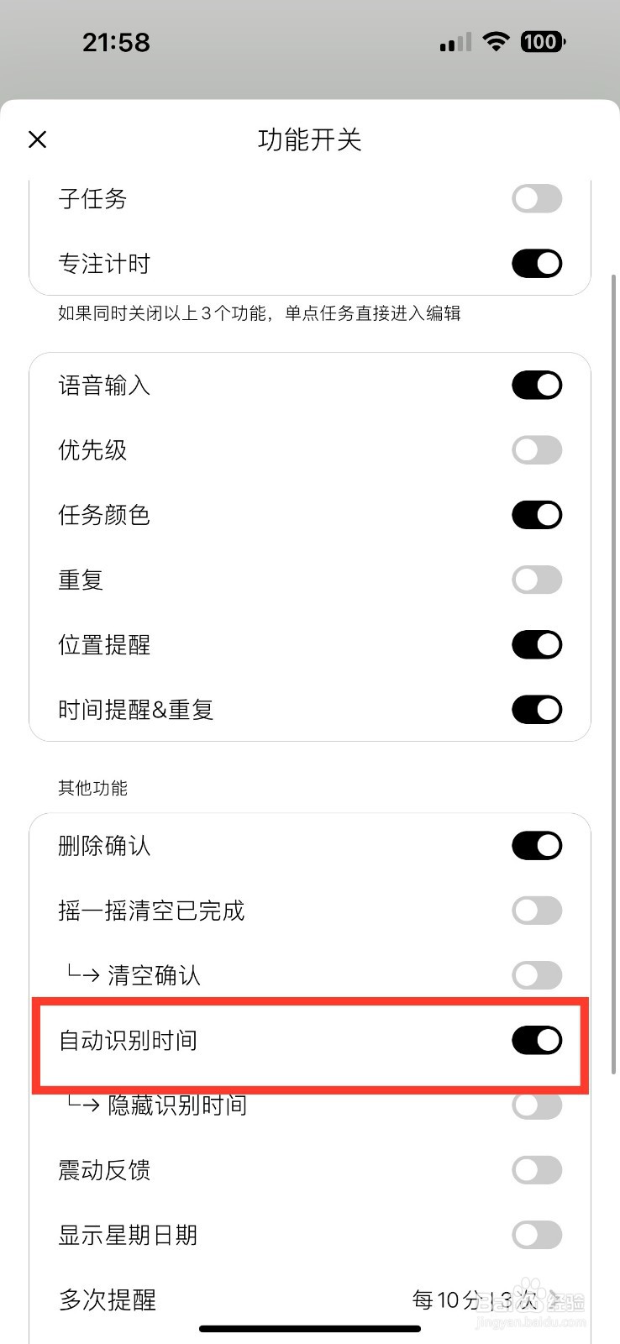This screenshot has width=620, height=1344.
Task: Tap the cellular signal bars icon
Action: click(455, 43)
